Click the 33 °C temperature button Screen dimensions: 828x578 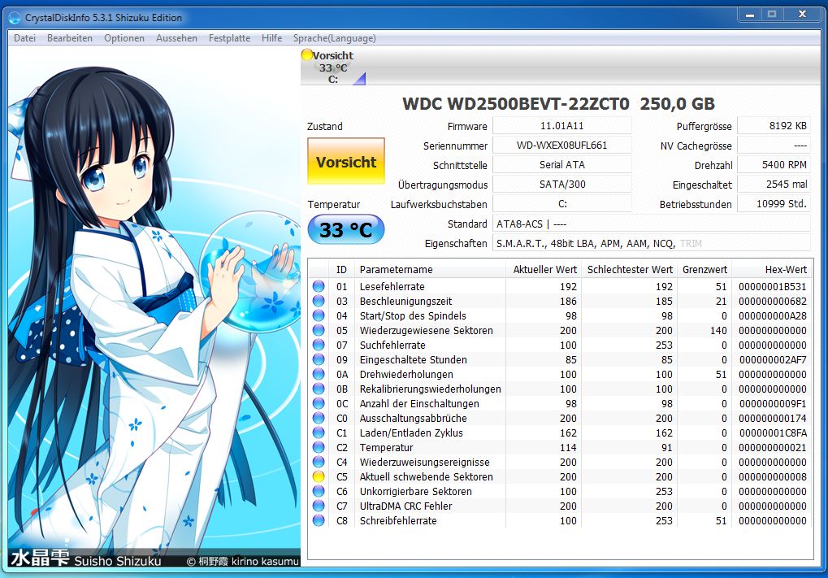point(346,229)
